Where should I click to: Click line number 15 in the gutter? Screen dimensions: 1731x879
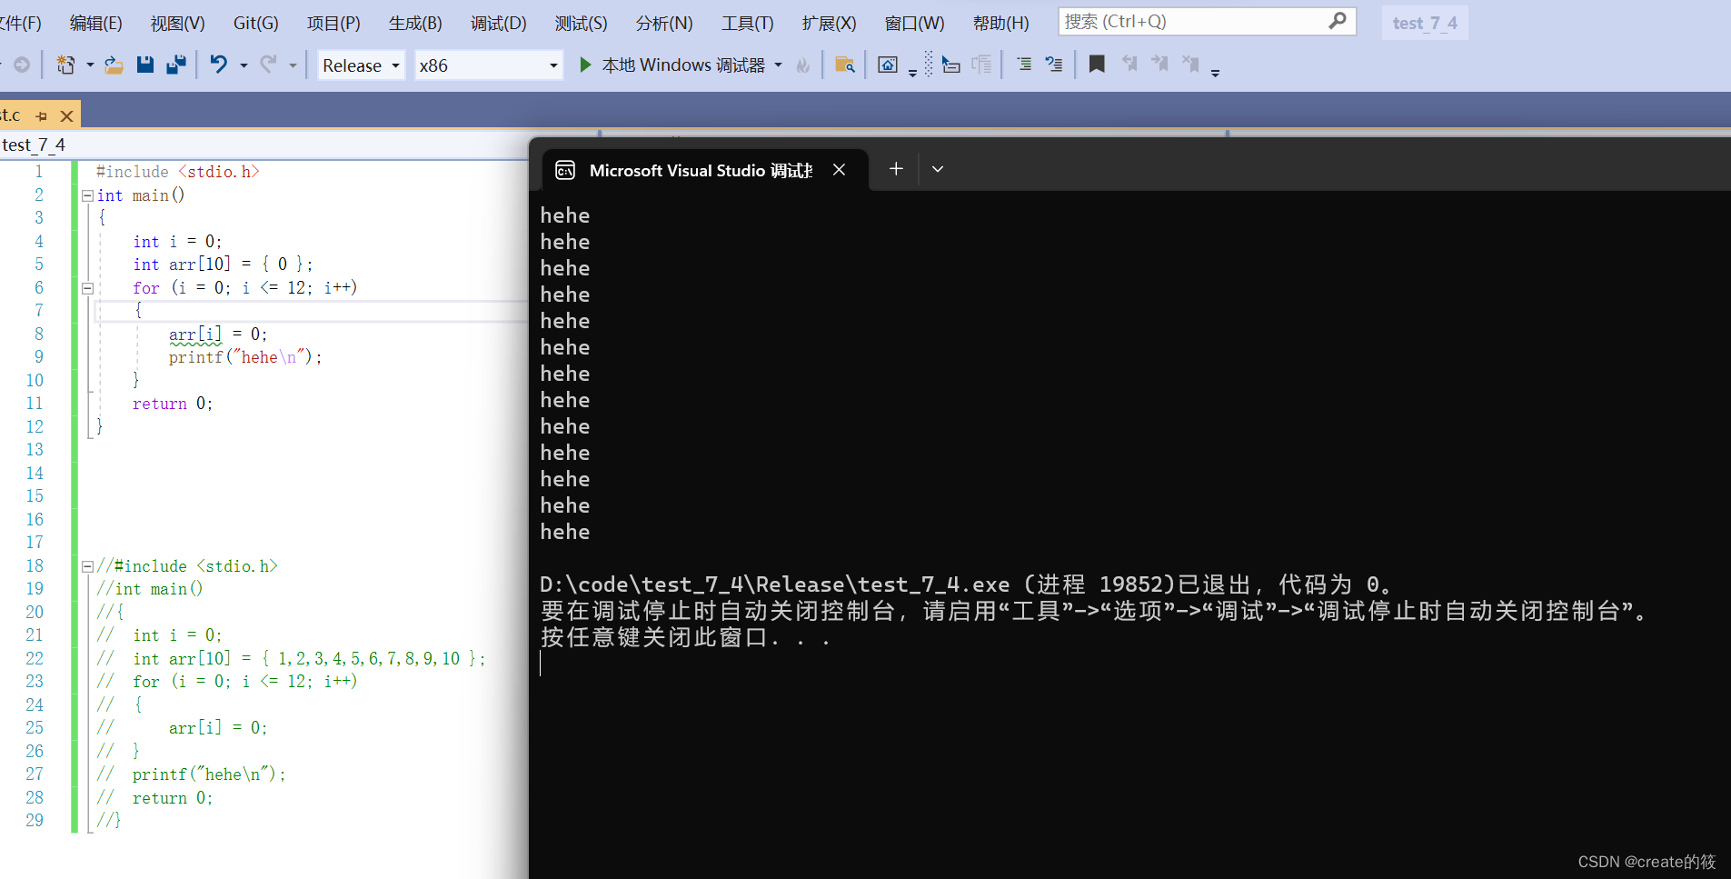(x=35, y=496)
